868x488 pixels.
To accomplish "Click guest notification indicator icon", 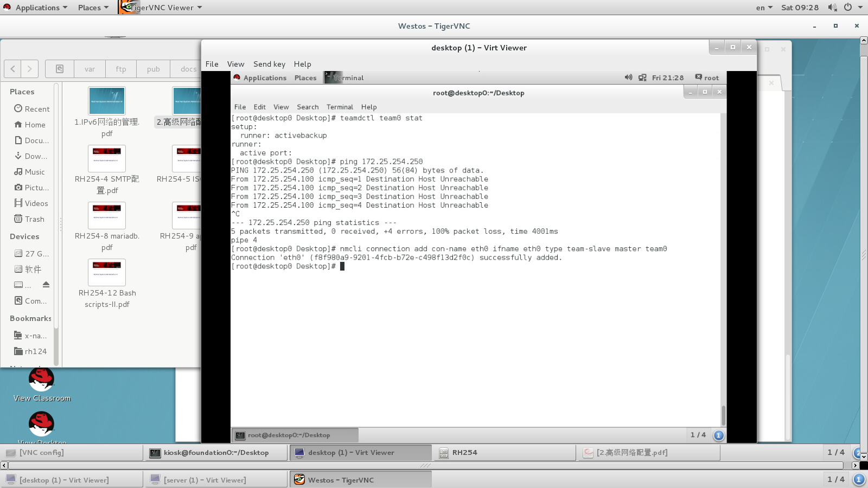I will (718, 435).
